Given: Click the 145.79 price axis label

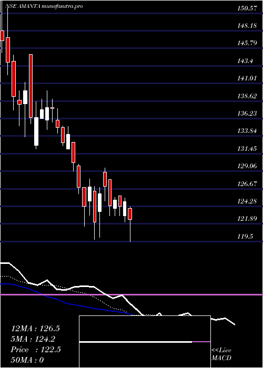Looking at the screenshot, I should tap(246, 43).
